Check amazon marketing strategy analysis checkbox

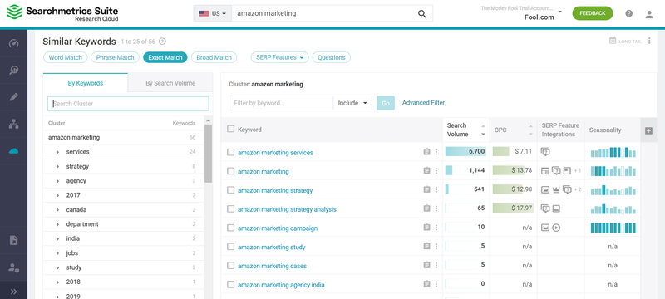tap(231, 208)
